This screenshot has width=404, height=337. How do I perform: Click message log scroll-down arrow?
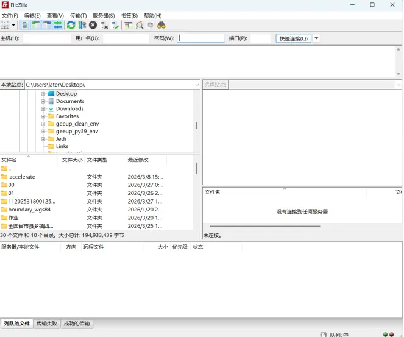pos(399,74)
